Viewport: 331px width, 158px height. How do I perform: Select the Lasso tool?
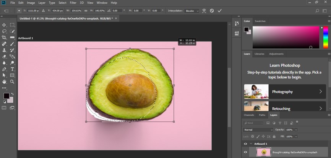[4, 31]
